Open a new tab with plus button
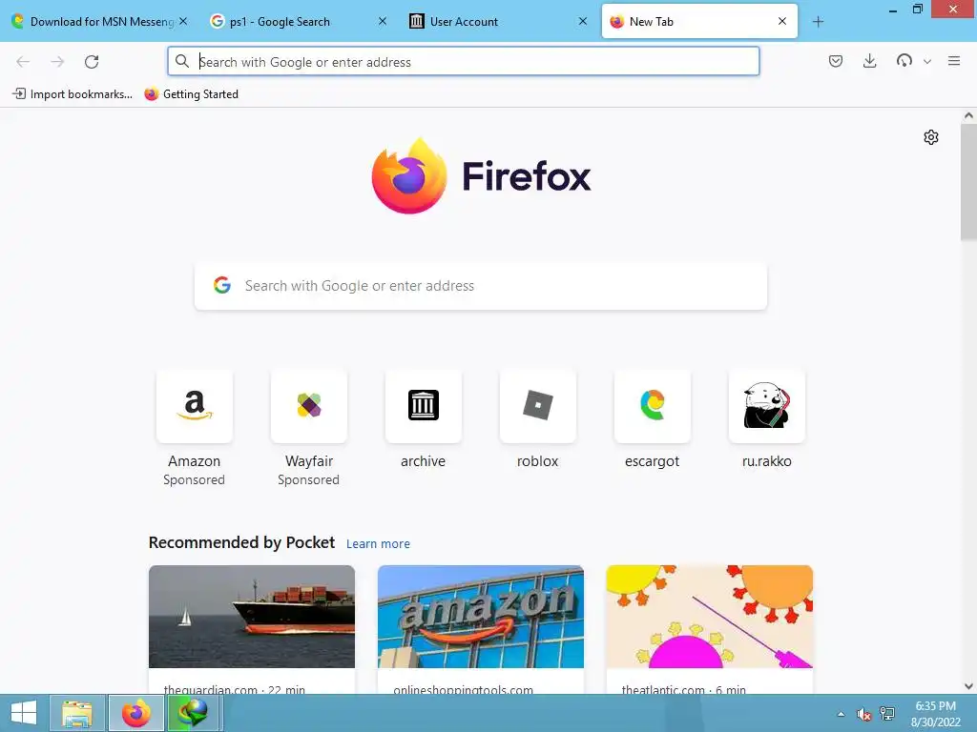 (818, 22)
